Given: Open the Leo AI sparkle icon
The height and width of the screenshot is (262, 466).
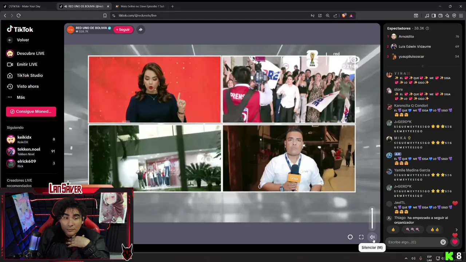Looking at the screenshot, I should click(x=447, y=16).
